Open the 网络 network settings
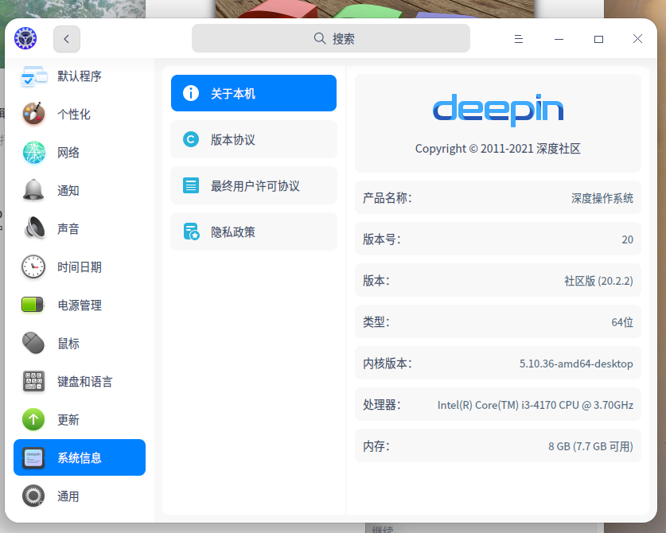 click(x=80, y=153)
